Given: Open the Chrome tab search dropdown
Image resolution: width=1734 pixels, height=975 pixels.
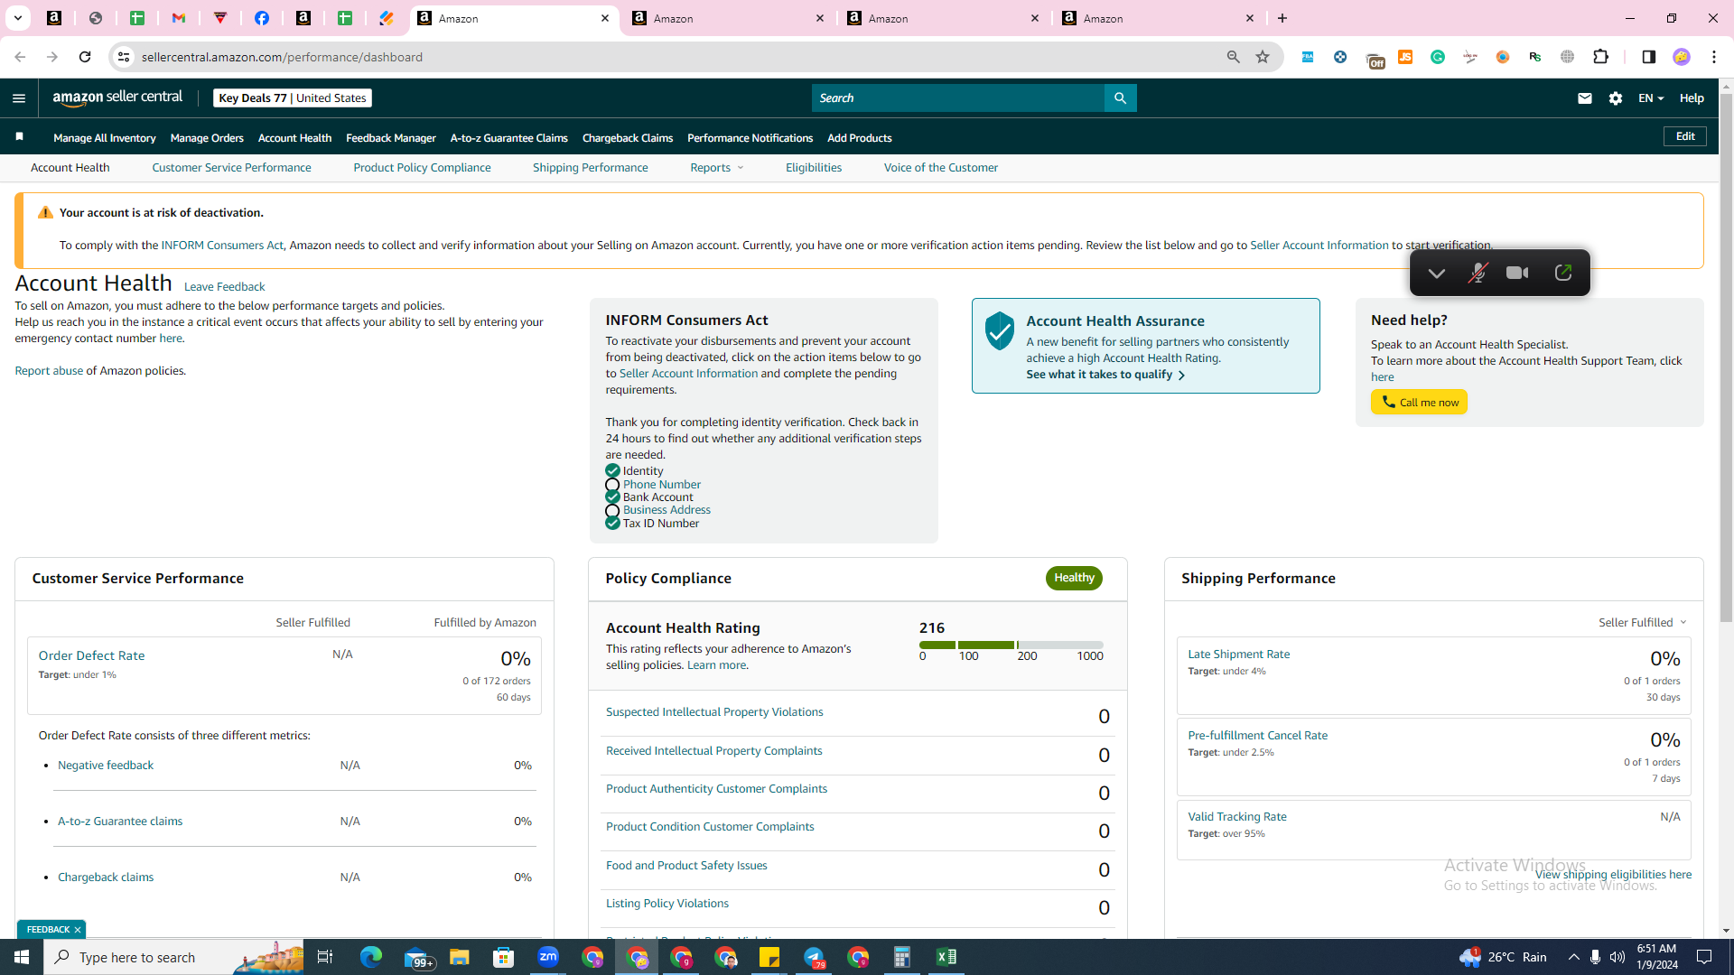Looking at the screenshot, I should pyautogui.click(x=17, y=18).
